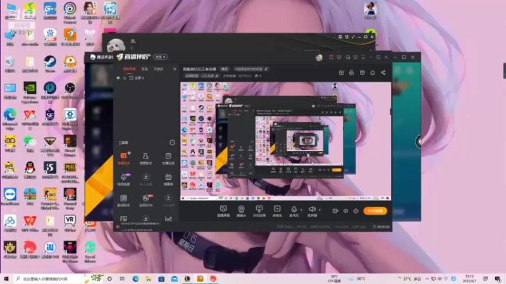This screenshot has width=506, height=284.
Task: Select the screen capture source button
Action: coord(223,211)
